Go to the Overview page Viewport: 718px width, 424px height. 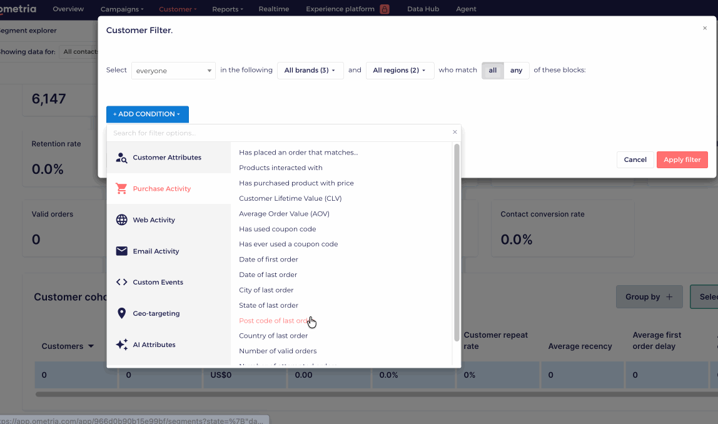[68, 9]
